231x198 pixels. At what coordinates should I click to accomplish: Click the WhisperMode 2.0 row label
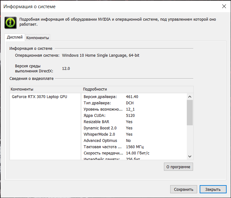tap(99, 134)
